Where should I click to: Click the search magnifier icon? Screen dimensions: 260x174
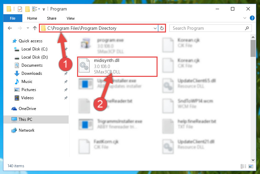tap(247, 28)
